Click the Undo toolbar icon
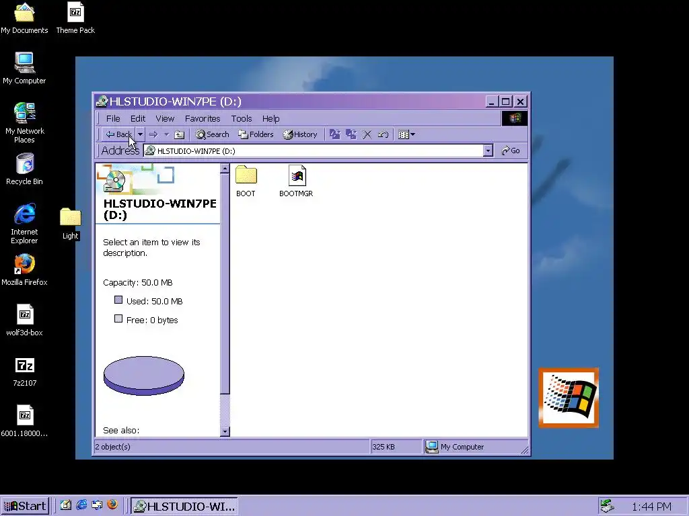Viewport: 689px width, 516px height. [x=383, y=134]
